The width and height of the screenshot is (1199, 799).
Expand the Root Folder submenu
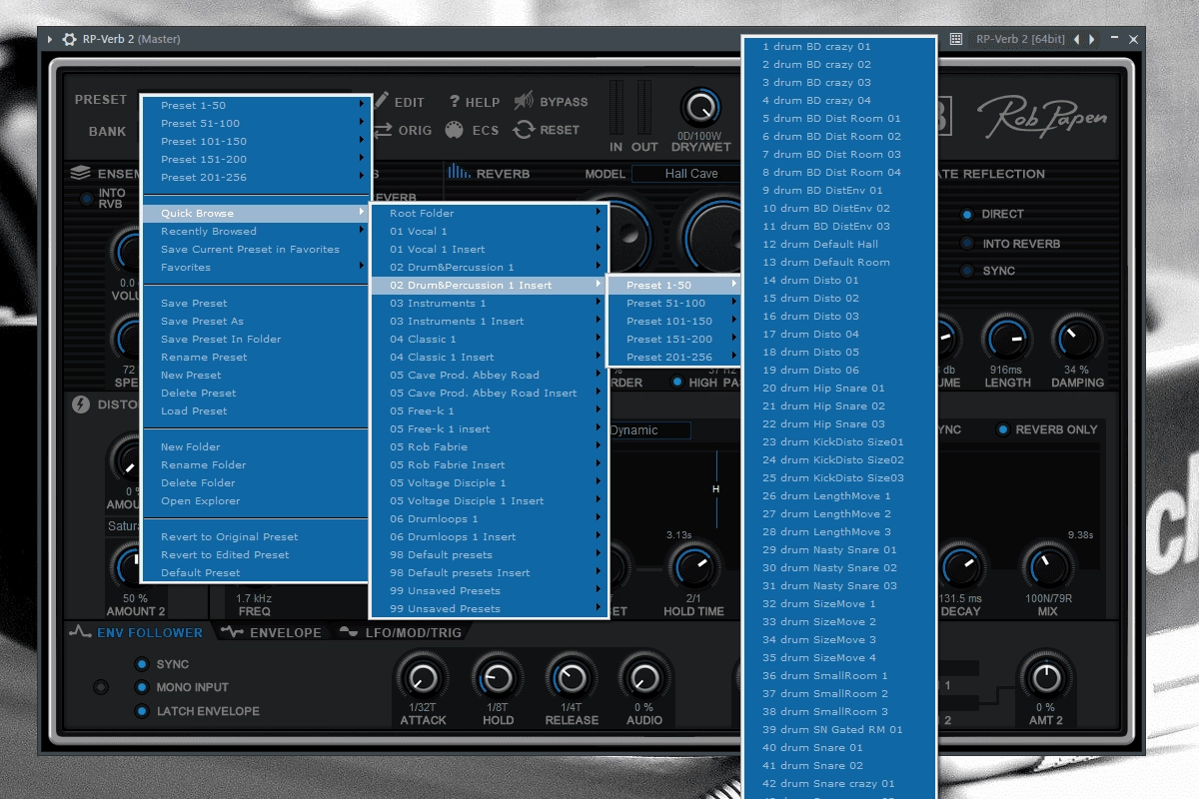[490, 213]
